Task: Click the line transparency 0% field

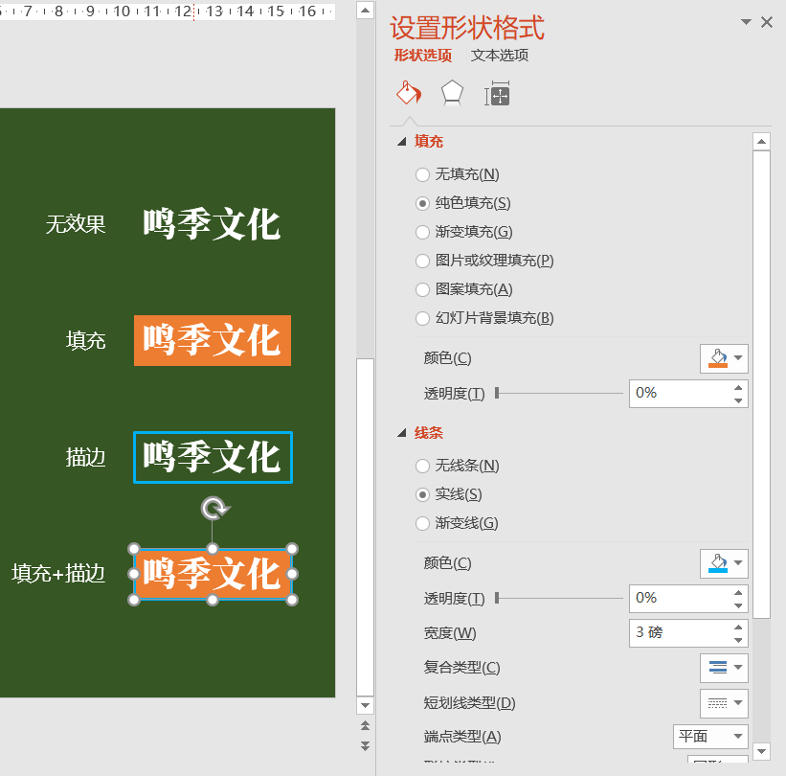Action: (x=681, y=598)
